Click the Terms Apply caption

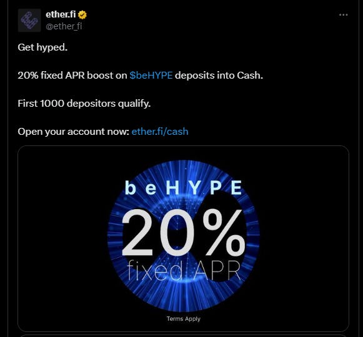coord(183,319)
